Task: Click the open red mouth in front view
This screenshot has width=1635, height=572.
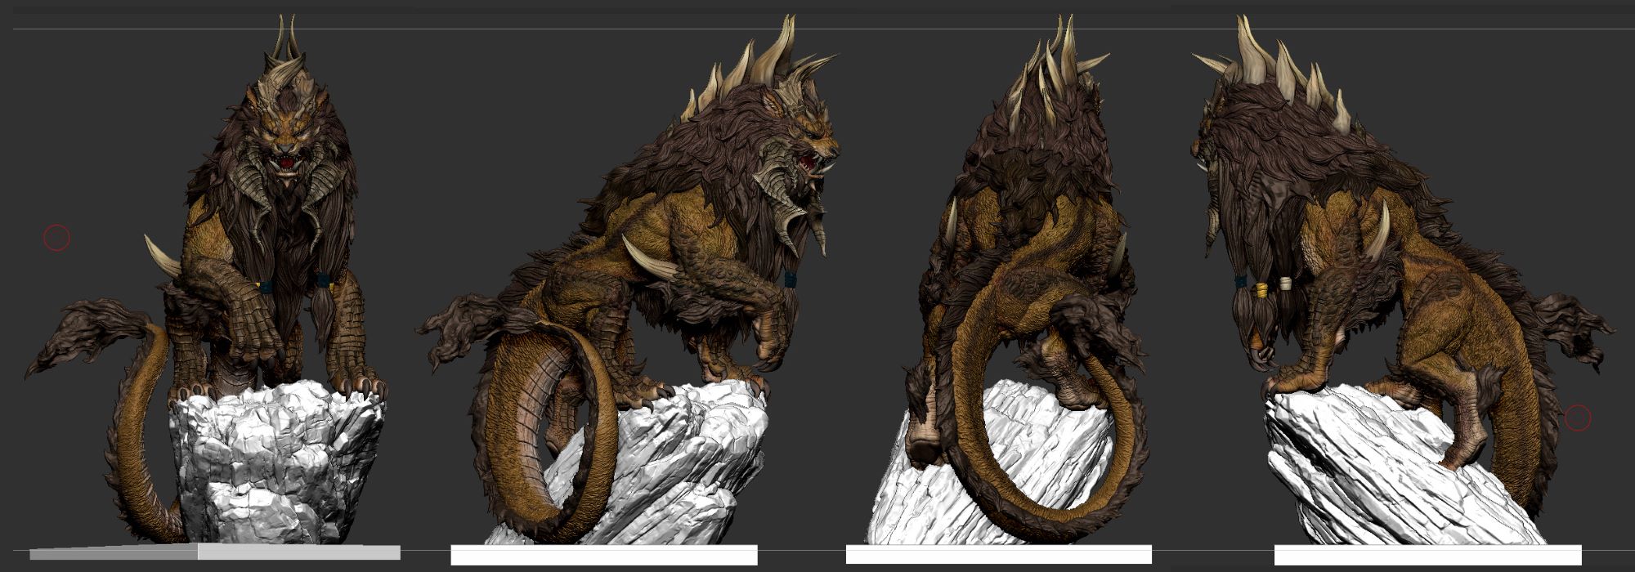Action: [287, 163]
